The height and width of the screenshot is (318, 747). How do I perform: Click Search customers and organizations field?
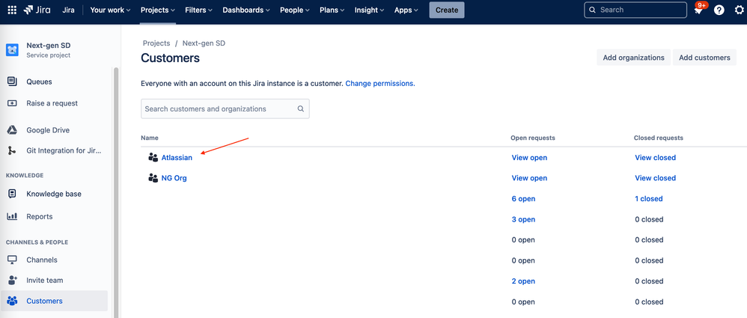pyautogui.click(x=225, y=108)
